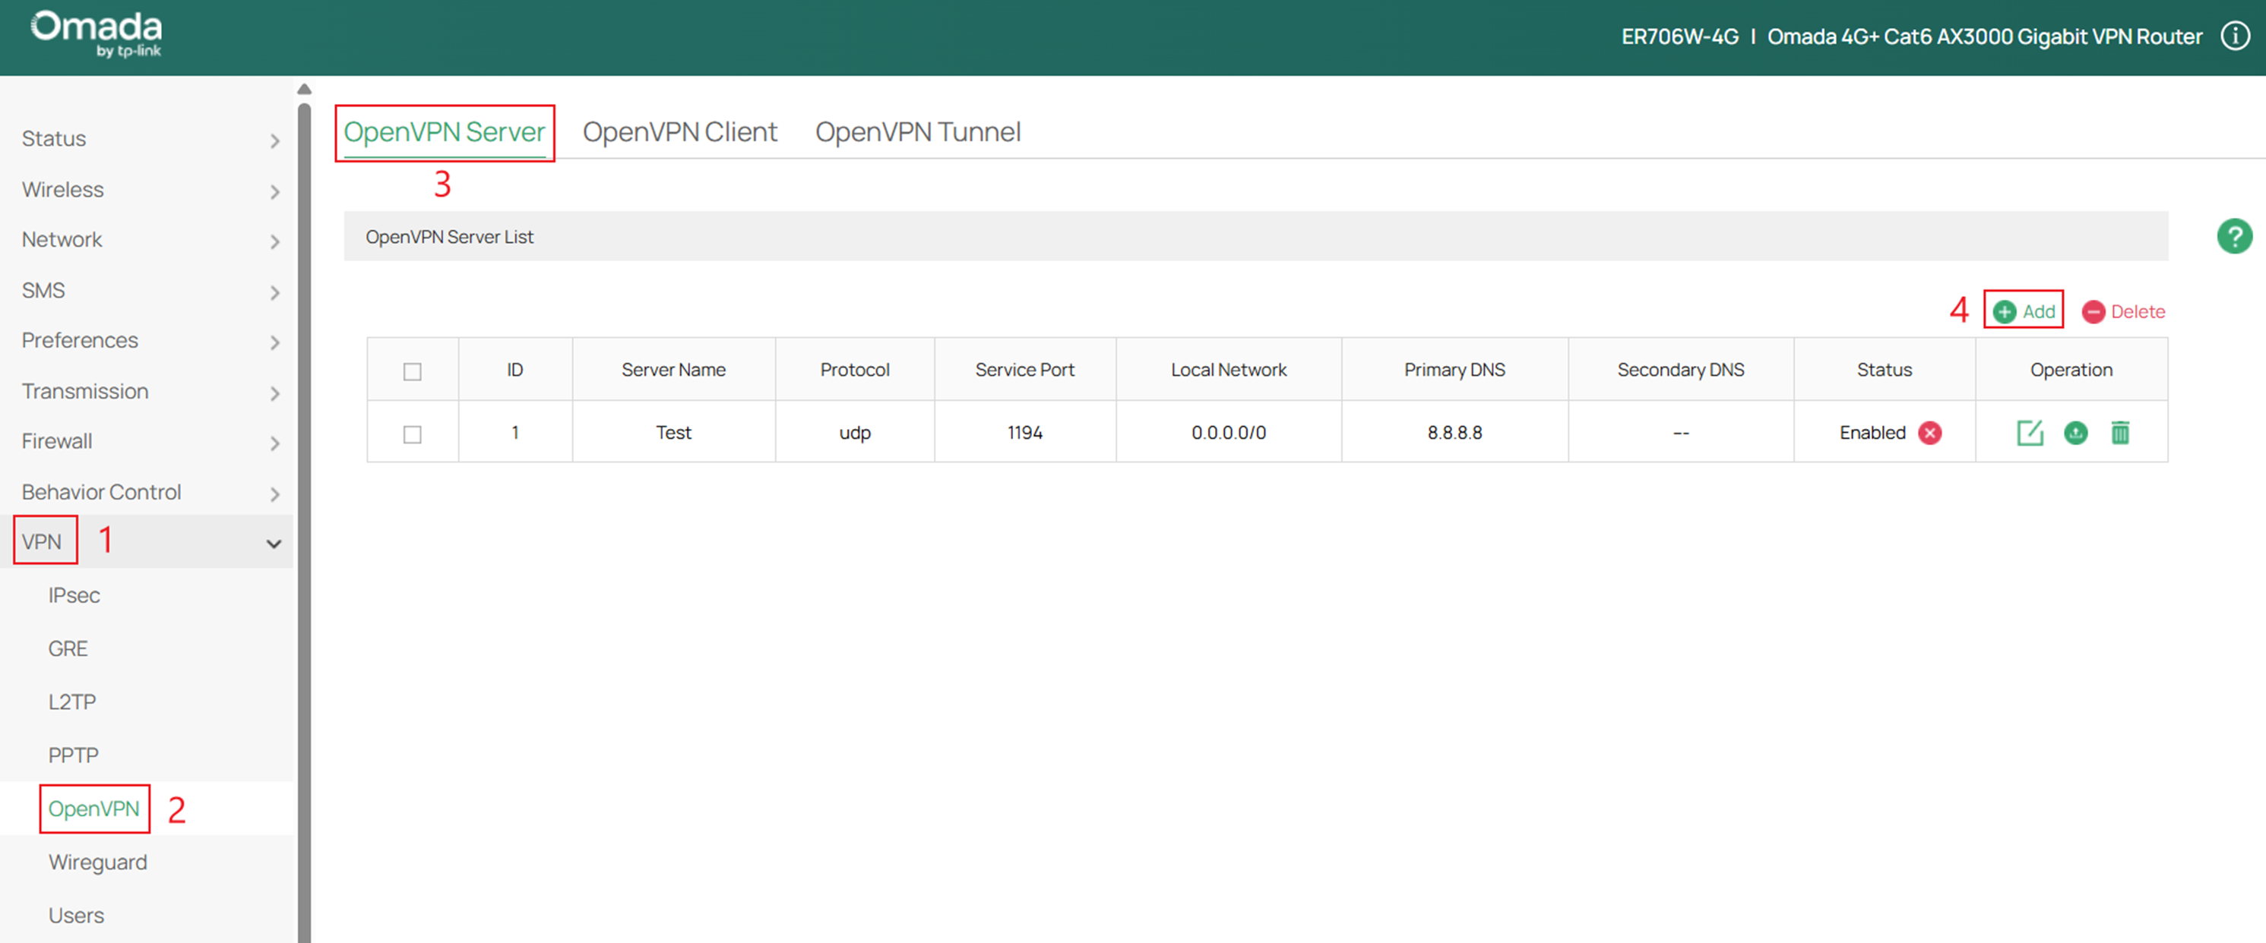This screenshot has width=2266, height=943.
Task: Disable the Enabled status of Test server
Action: point(1929,432)
